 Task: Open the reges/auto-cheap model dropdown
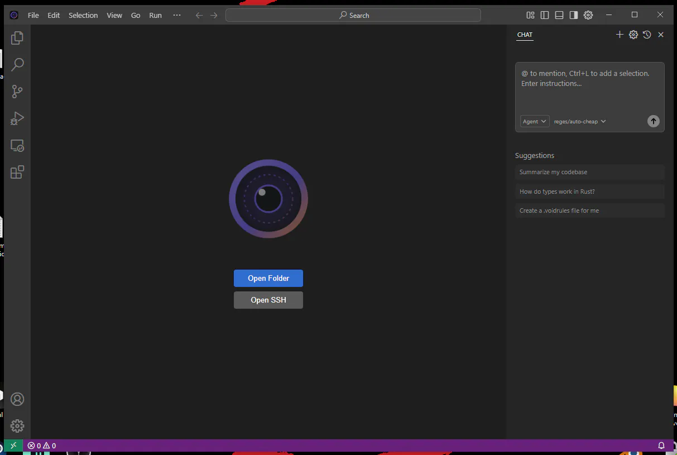pos(580,121)
